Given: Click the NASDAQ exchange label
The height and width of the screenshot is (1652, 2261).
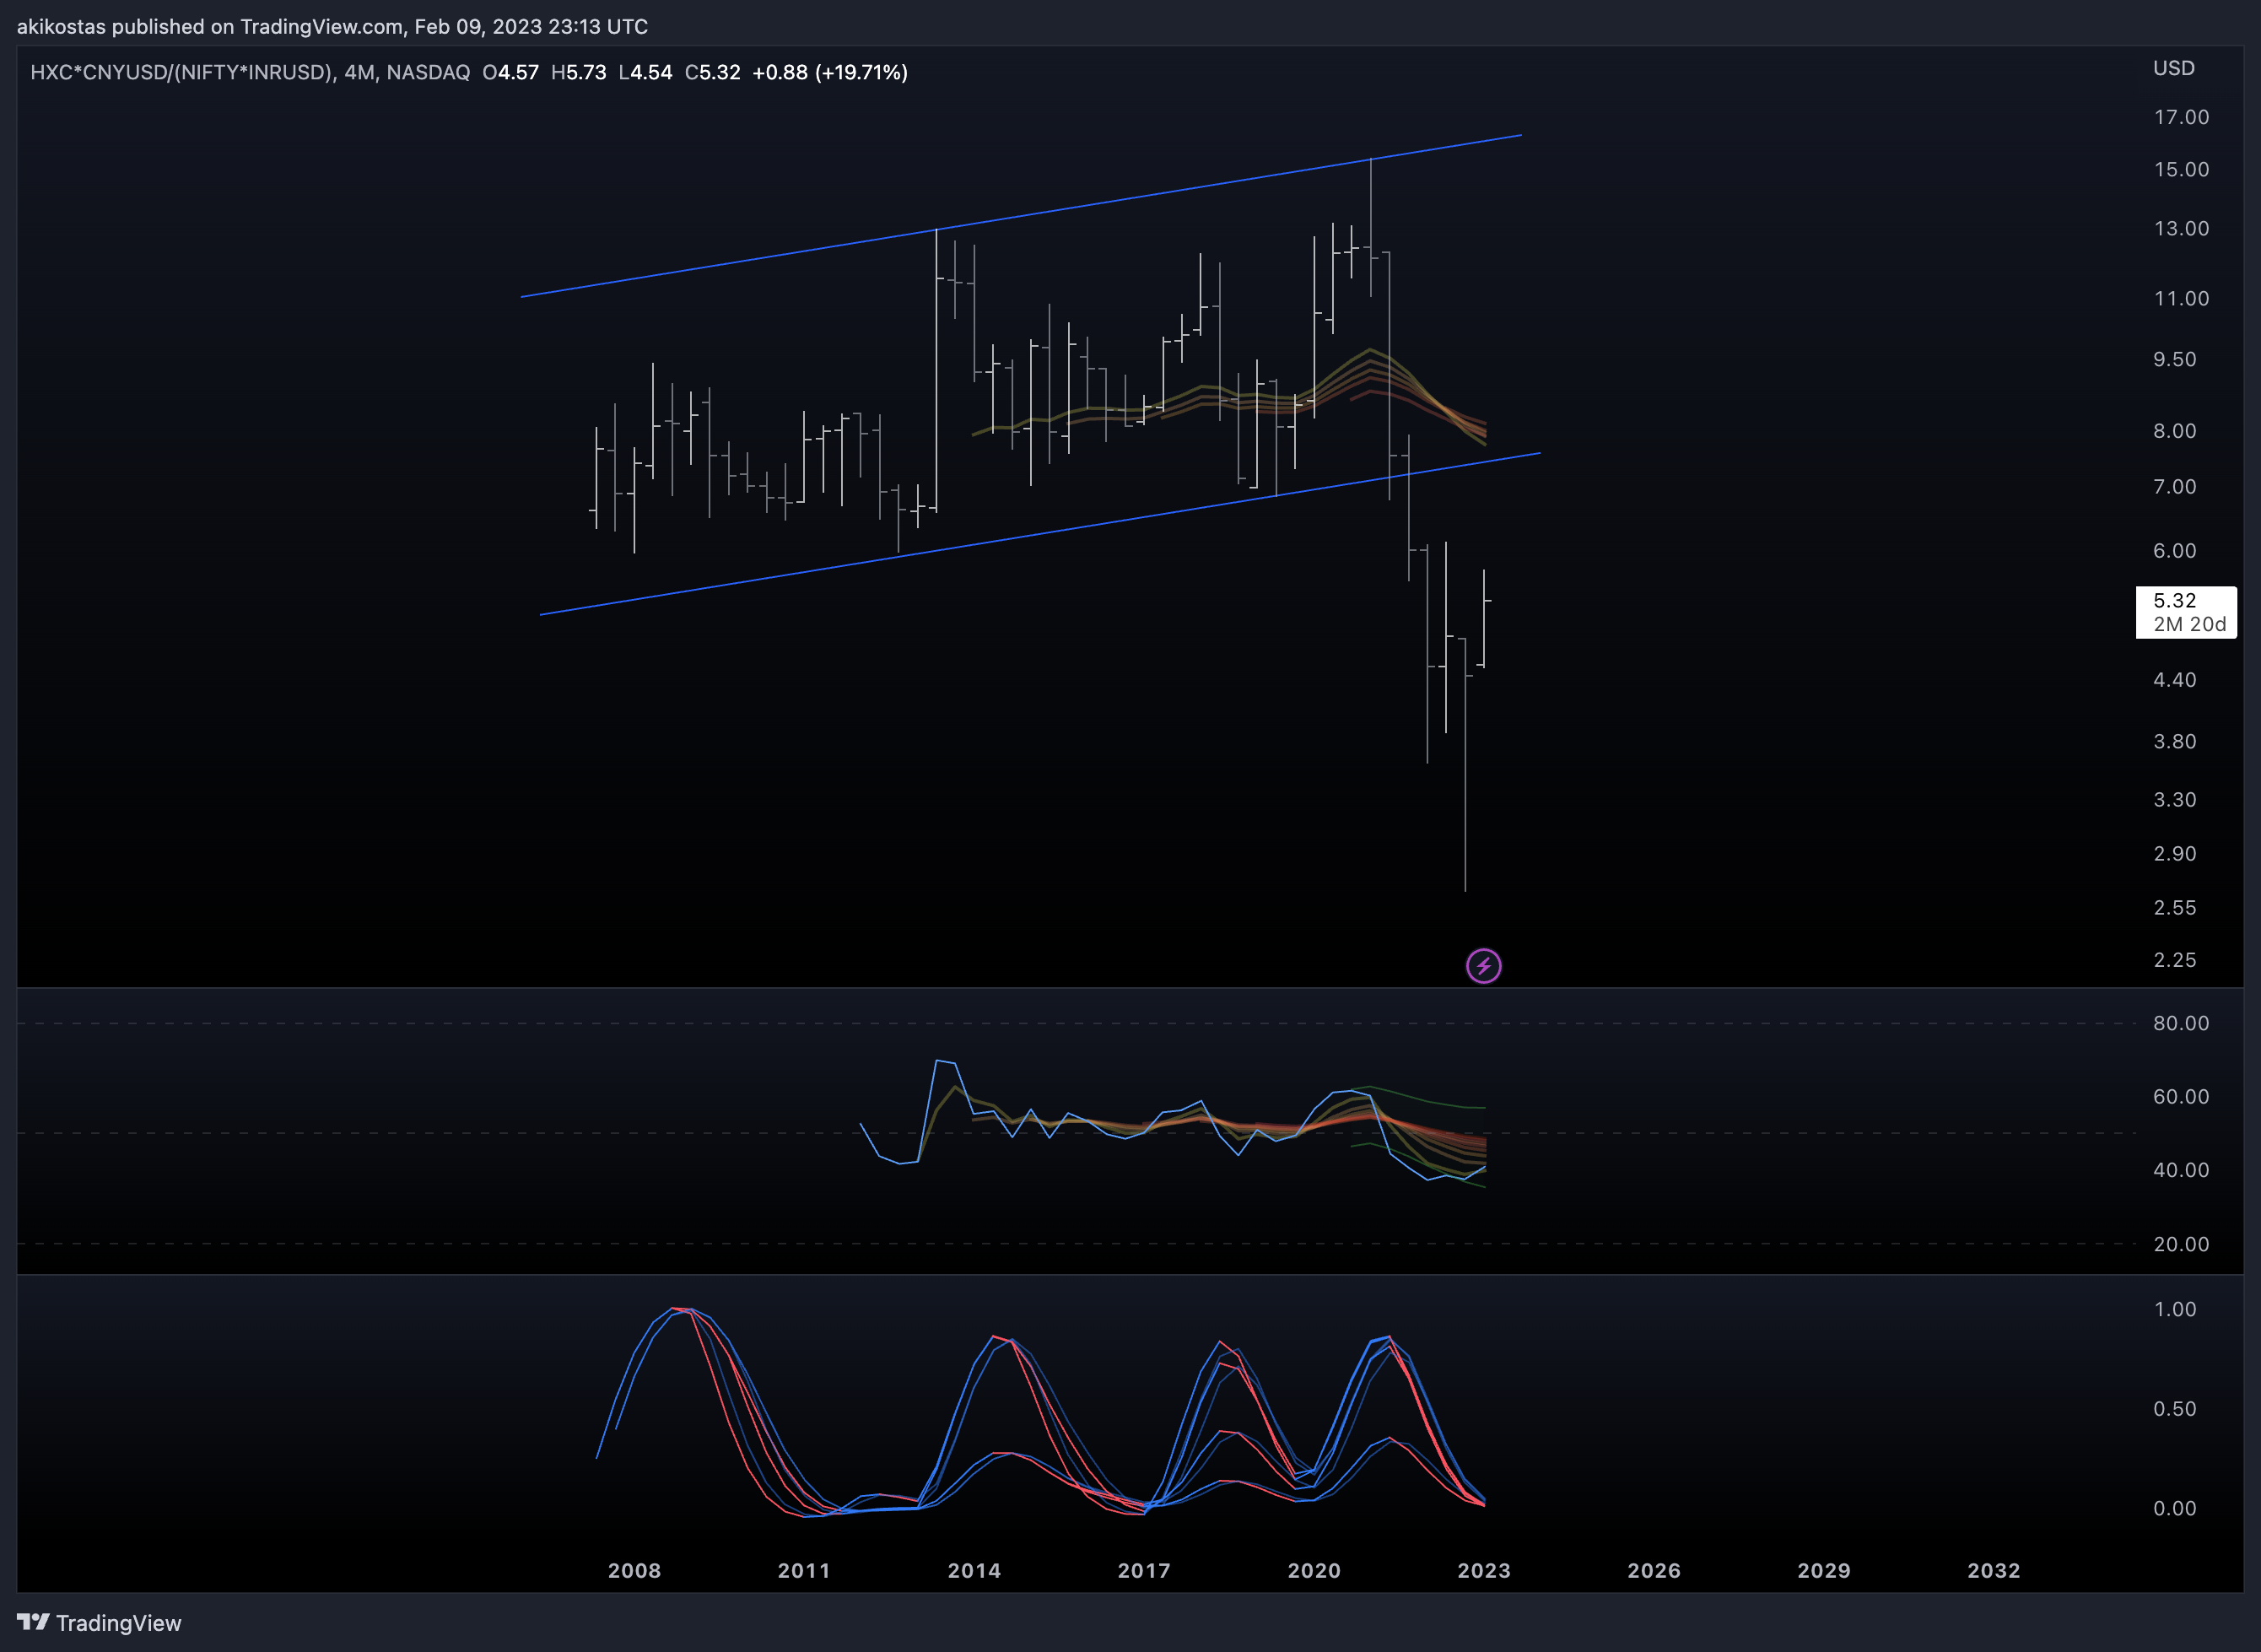Looking at the screenshot, I should pyautogui.click(x=428, y=72).
